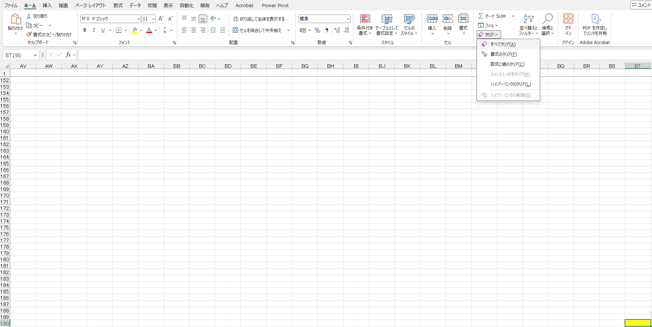
Task: Choose Clear Hyperlinks (ハイパーリンクのクリア)
Action: point(508,84)
